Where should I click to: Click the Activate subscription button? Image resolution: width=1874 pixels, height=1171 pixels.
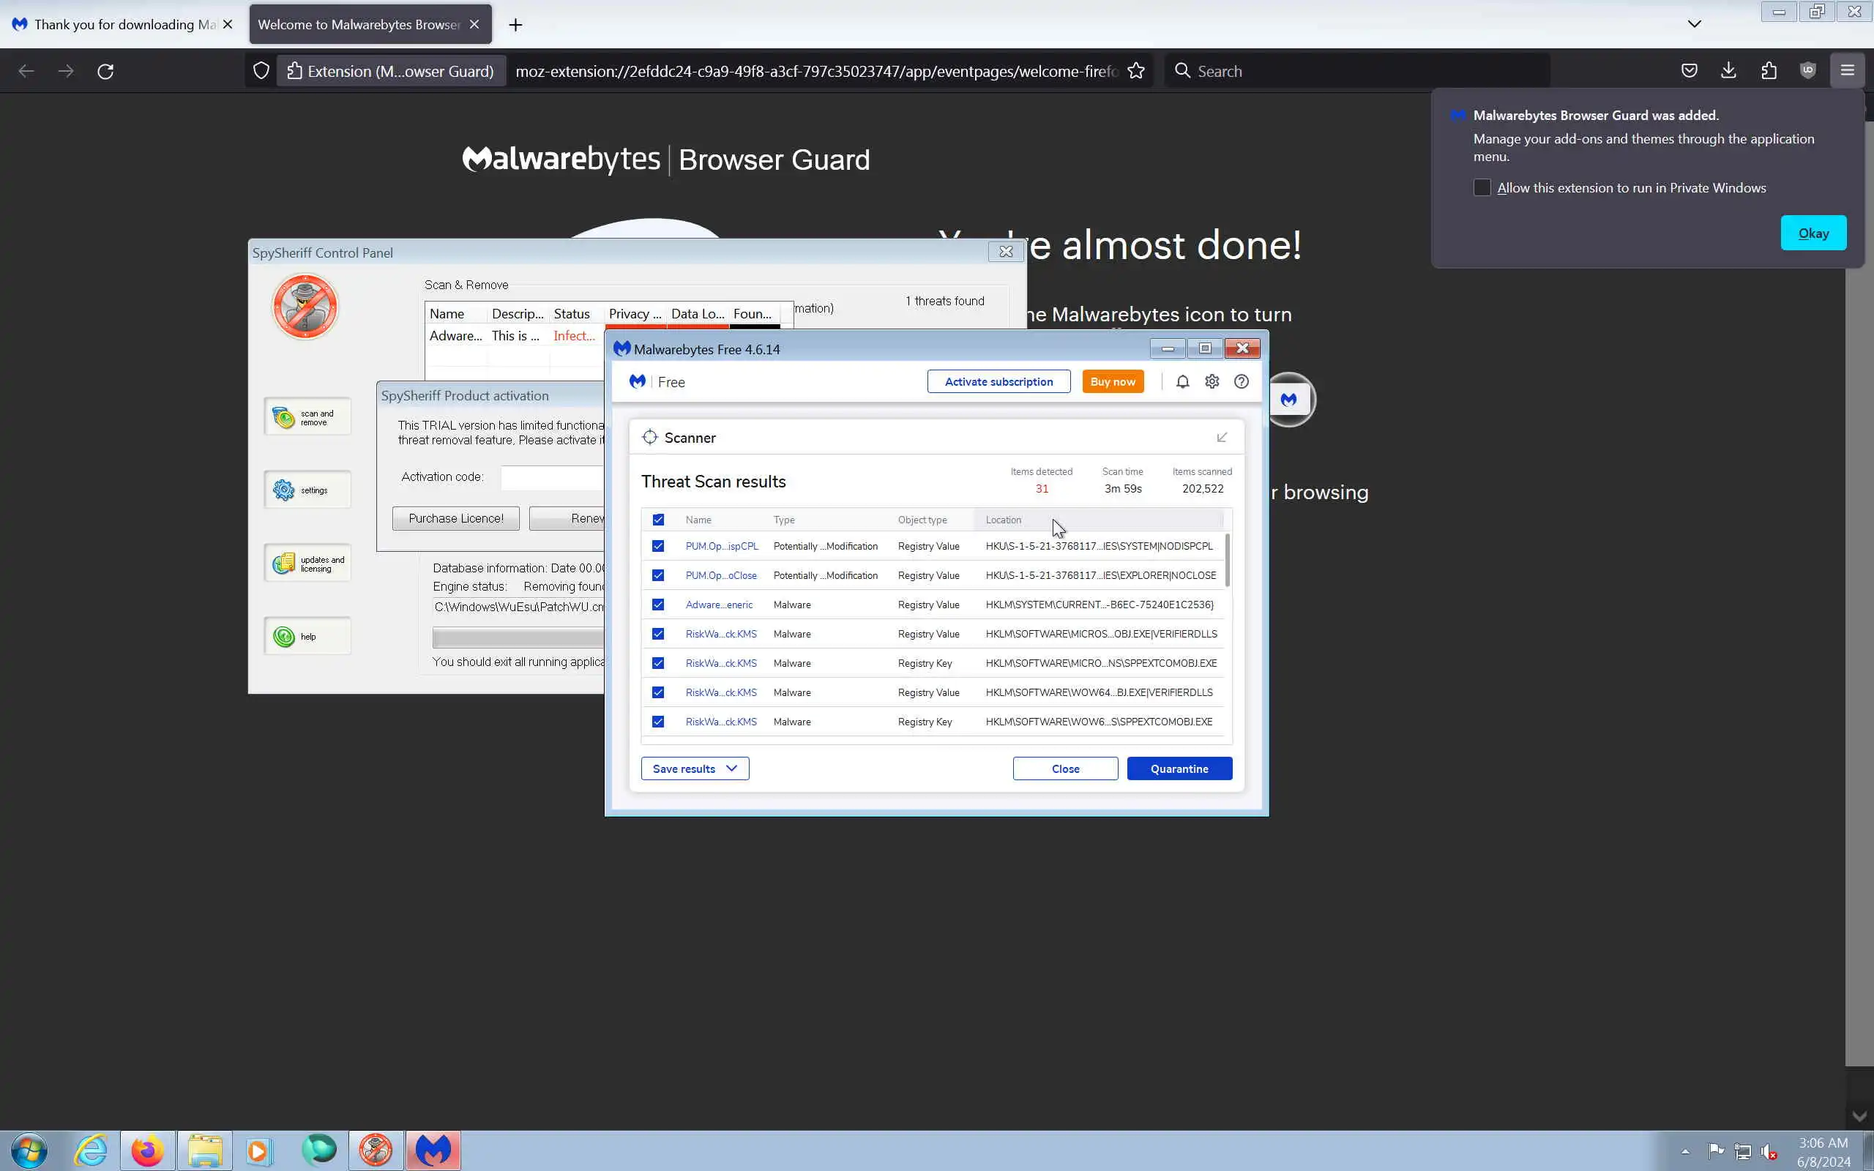point(999,382)
